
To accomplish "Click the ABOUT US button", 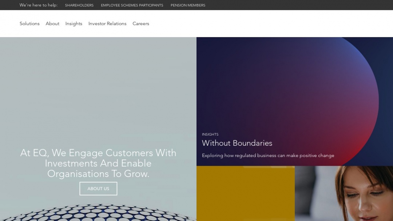I will coord(98,188).
